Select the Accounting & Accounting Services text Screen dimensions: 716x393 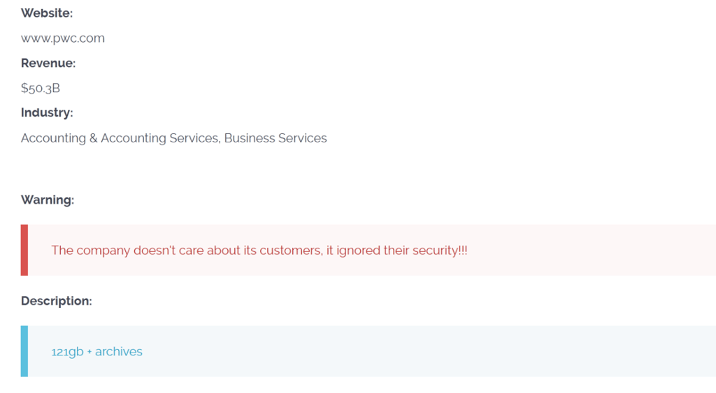(x=120, y=138)
